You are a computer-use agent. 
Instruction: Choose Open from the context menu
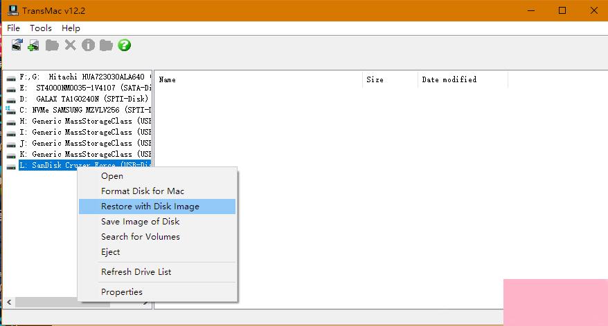(x=157, y=176)
